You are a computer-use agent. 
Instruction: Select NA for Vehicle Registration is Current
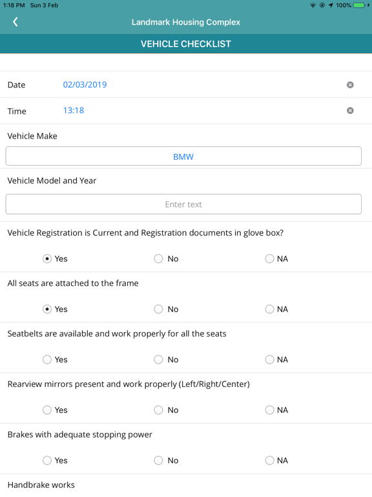point(269,259)
